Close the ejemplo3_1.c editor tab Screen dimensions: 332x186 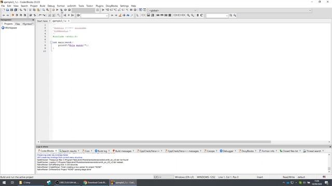coord(68,21)
